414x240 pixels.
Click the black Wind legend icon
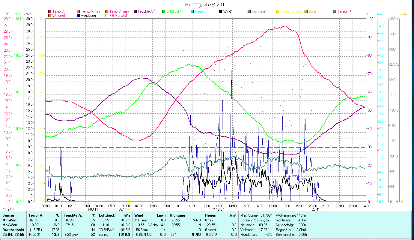[x=221, y=11]
